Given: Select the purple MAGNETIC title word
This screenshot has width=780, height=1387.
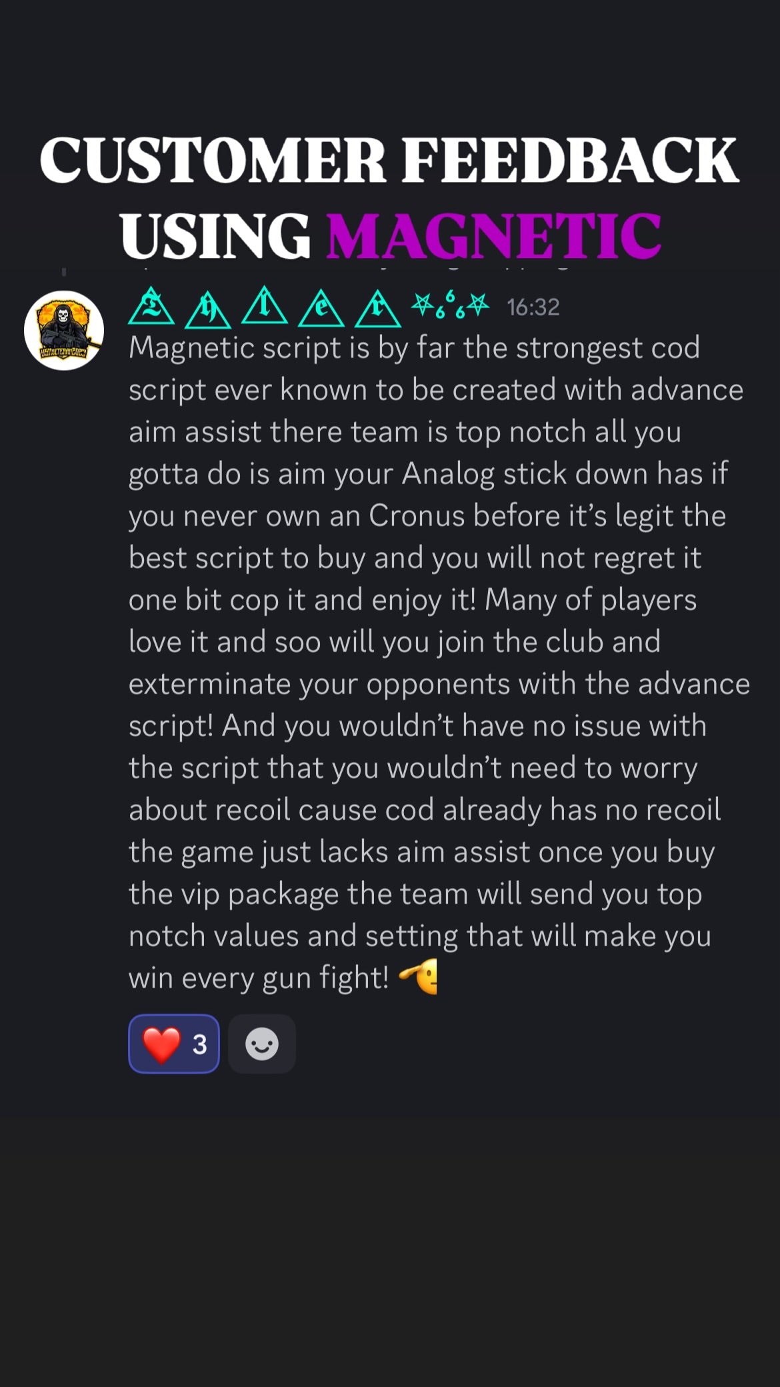Looking at the screenshot, I should (493, 235).
